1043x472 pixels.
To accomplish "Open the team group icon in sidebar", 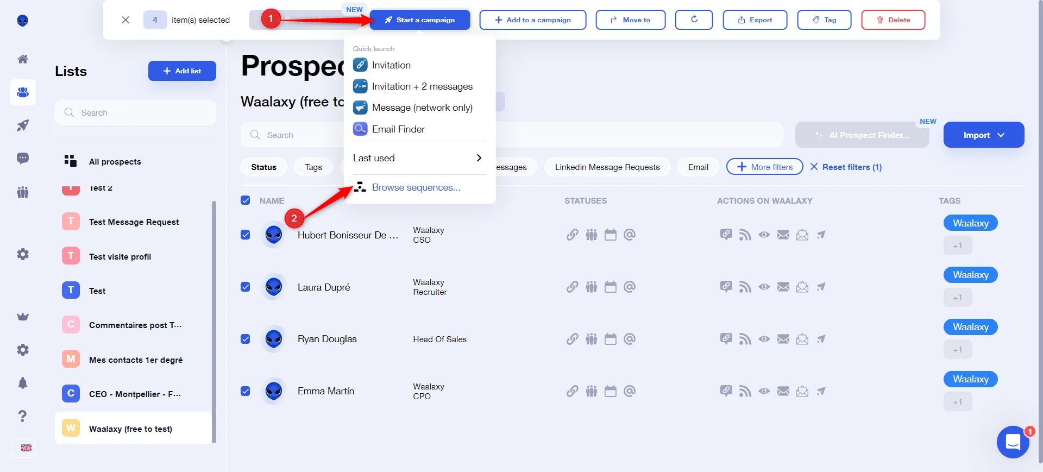I will tap(23, 192).
